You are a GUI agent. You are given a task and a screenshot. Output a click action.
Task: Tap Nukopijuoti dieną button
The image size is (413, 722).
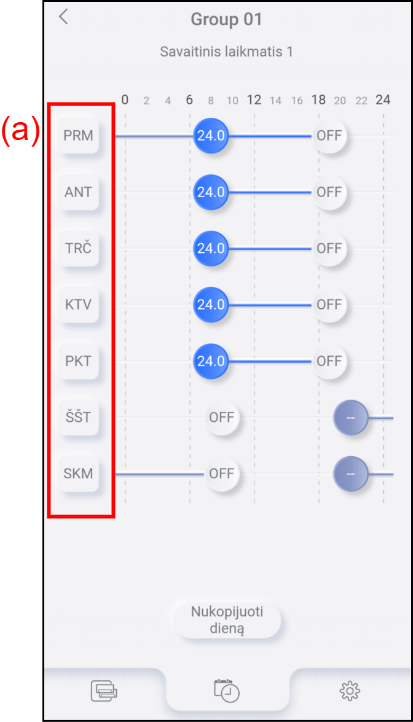[227, 620]
